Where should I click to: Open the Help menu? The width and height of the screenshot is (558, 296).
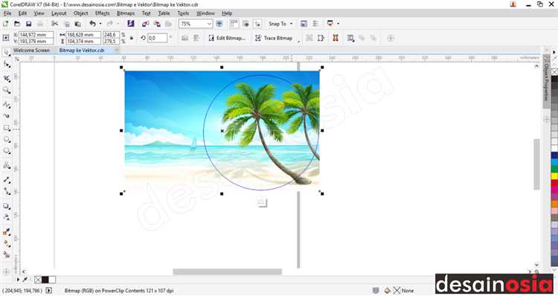227,13
